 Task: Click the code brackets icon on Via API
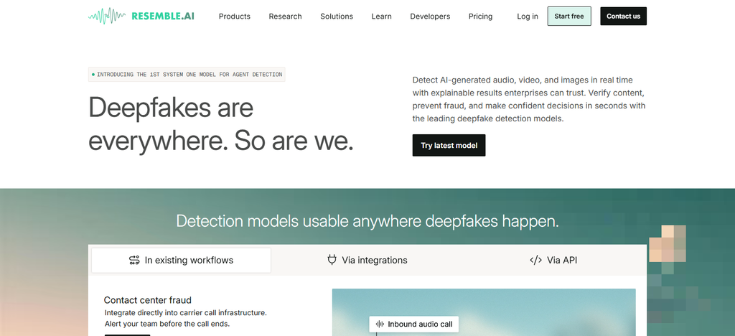[x=535, y=260]
